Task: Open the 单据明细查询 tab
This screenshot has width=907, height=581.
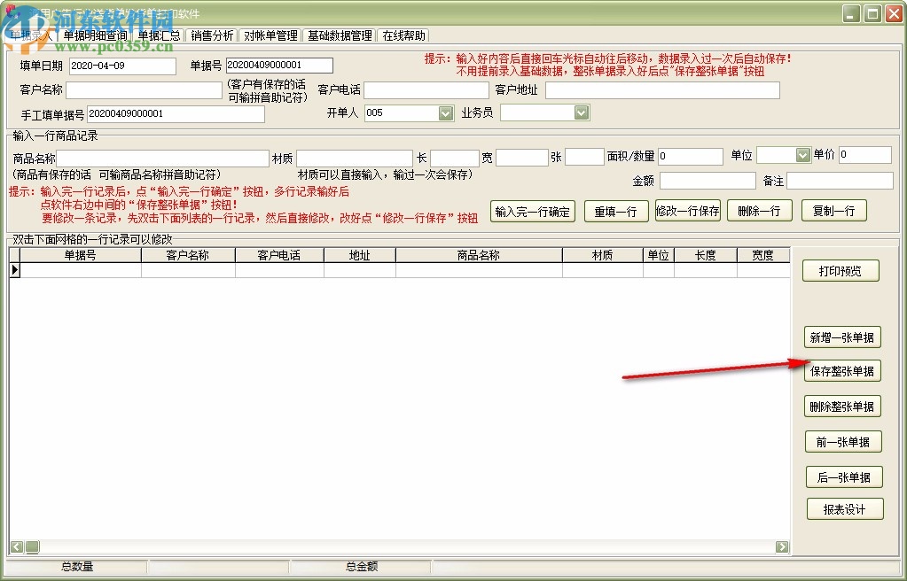Action: (95, 35)
